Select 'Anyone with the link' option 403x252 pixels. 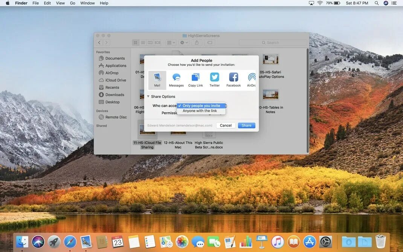click(x=201, y=111)
